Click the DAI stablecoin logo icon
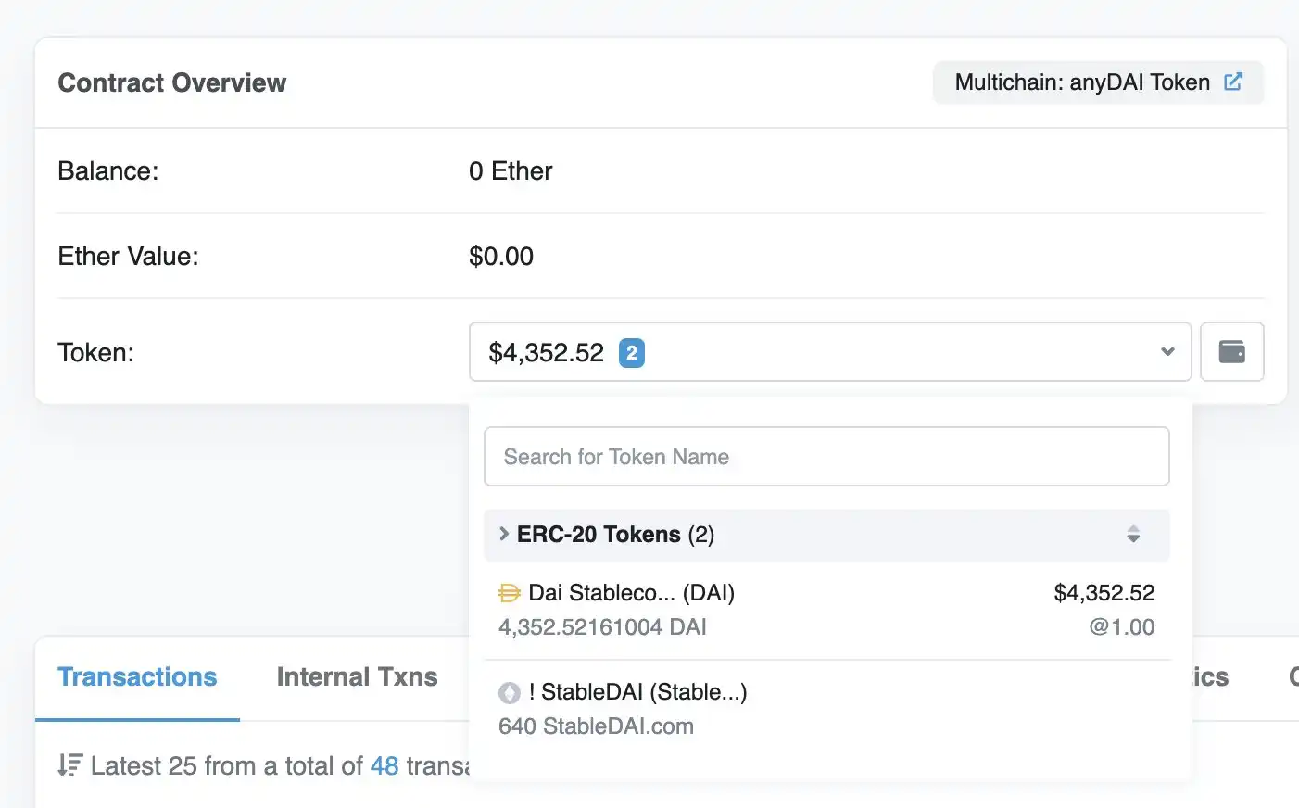1299x808 pixels. click(x=510, y=593)
